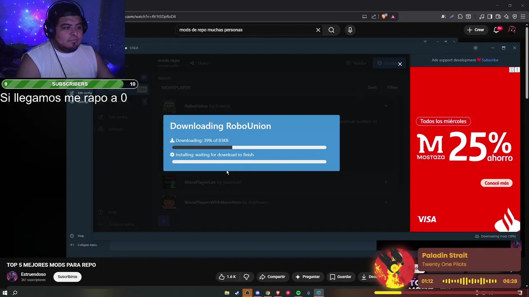Click the Paladin Strait song title
529x297 pixels.
pyautogui.click(x=445, y=255)
